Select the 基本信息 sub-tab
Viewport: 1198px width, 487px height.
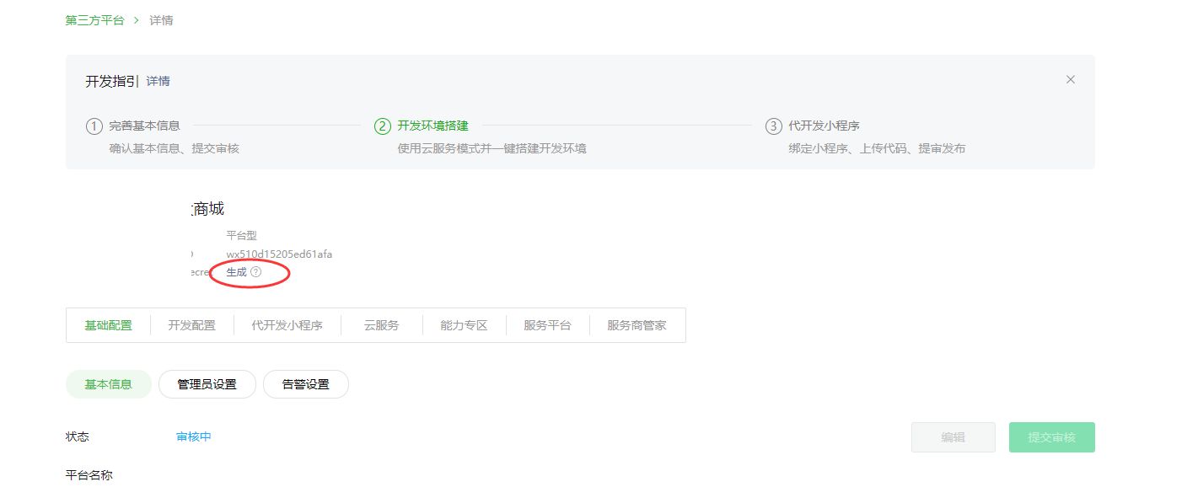[x=109, y=384]
